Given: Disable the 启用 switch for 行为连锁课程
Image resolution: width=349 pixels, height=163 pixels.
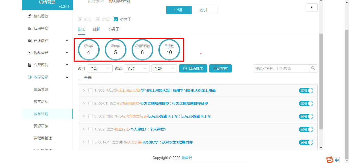Looking at the screenshot, I should (306, 103).
